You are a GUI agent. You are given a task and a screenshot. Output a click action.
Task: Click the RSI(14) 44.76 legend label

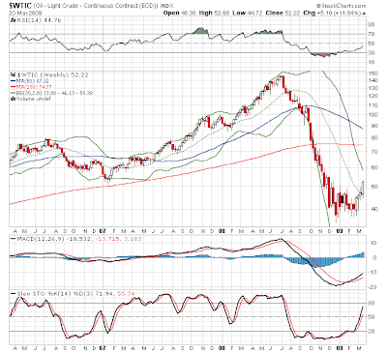pyautogui.click(x=39, y=20)
